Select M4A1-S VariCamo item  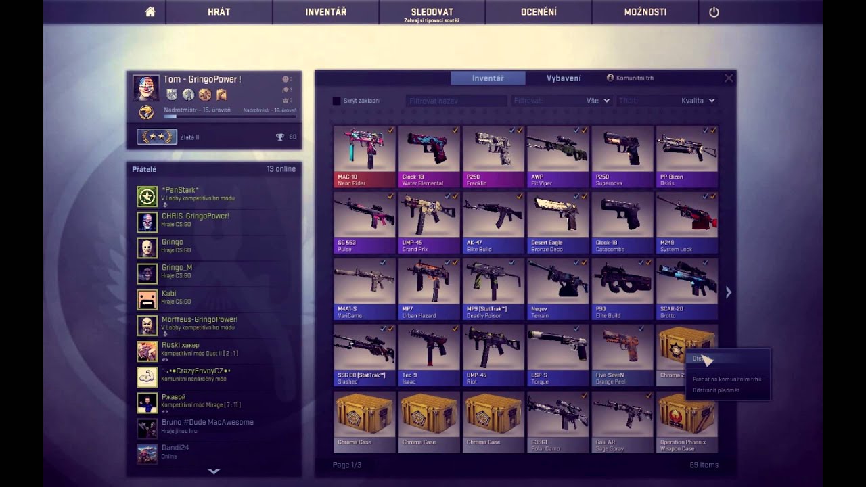pos(364,289)
